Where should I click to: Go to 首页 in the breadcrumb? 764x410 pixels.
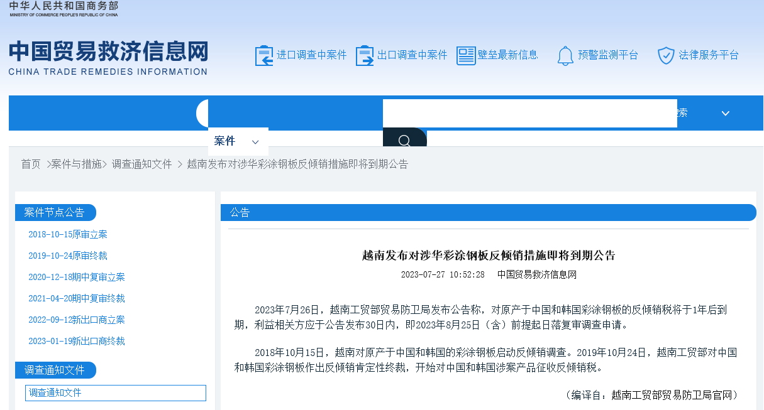coord(31,165)
